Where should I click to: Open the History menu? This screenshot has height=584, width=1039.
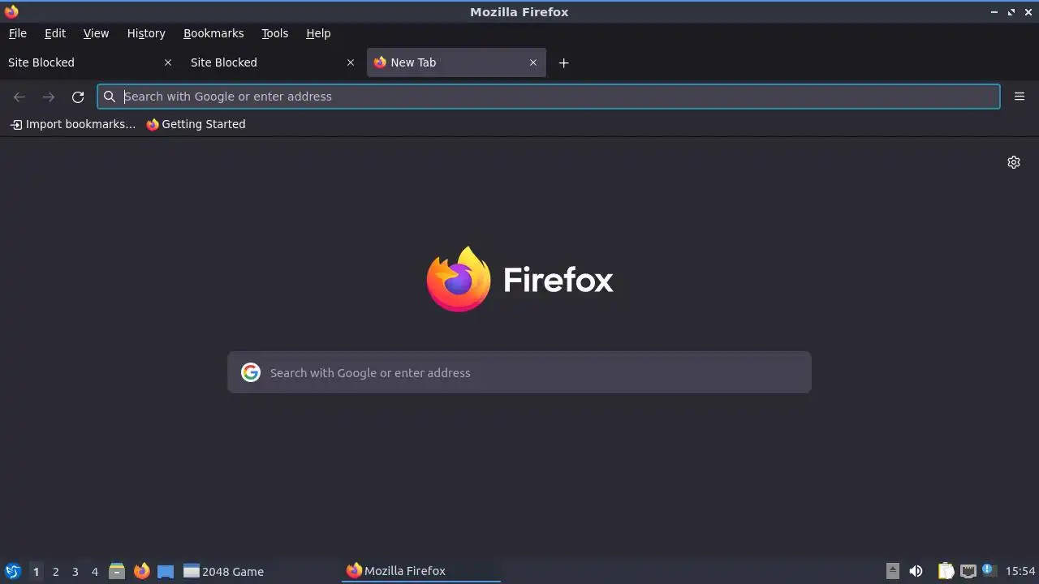coord(146,33)
